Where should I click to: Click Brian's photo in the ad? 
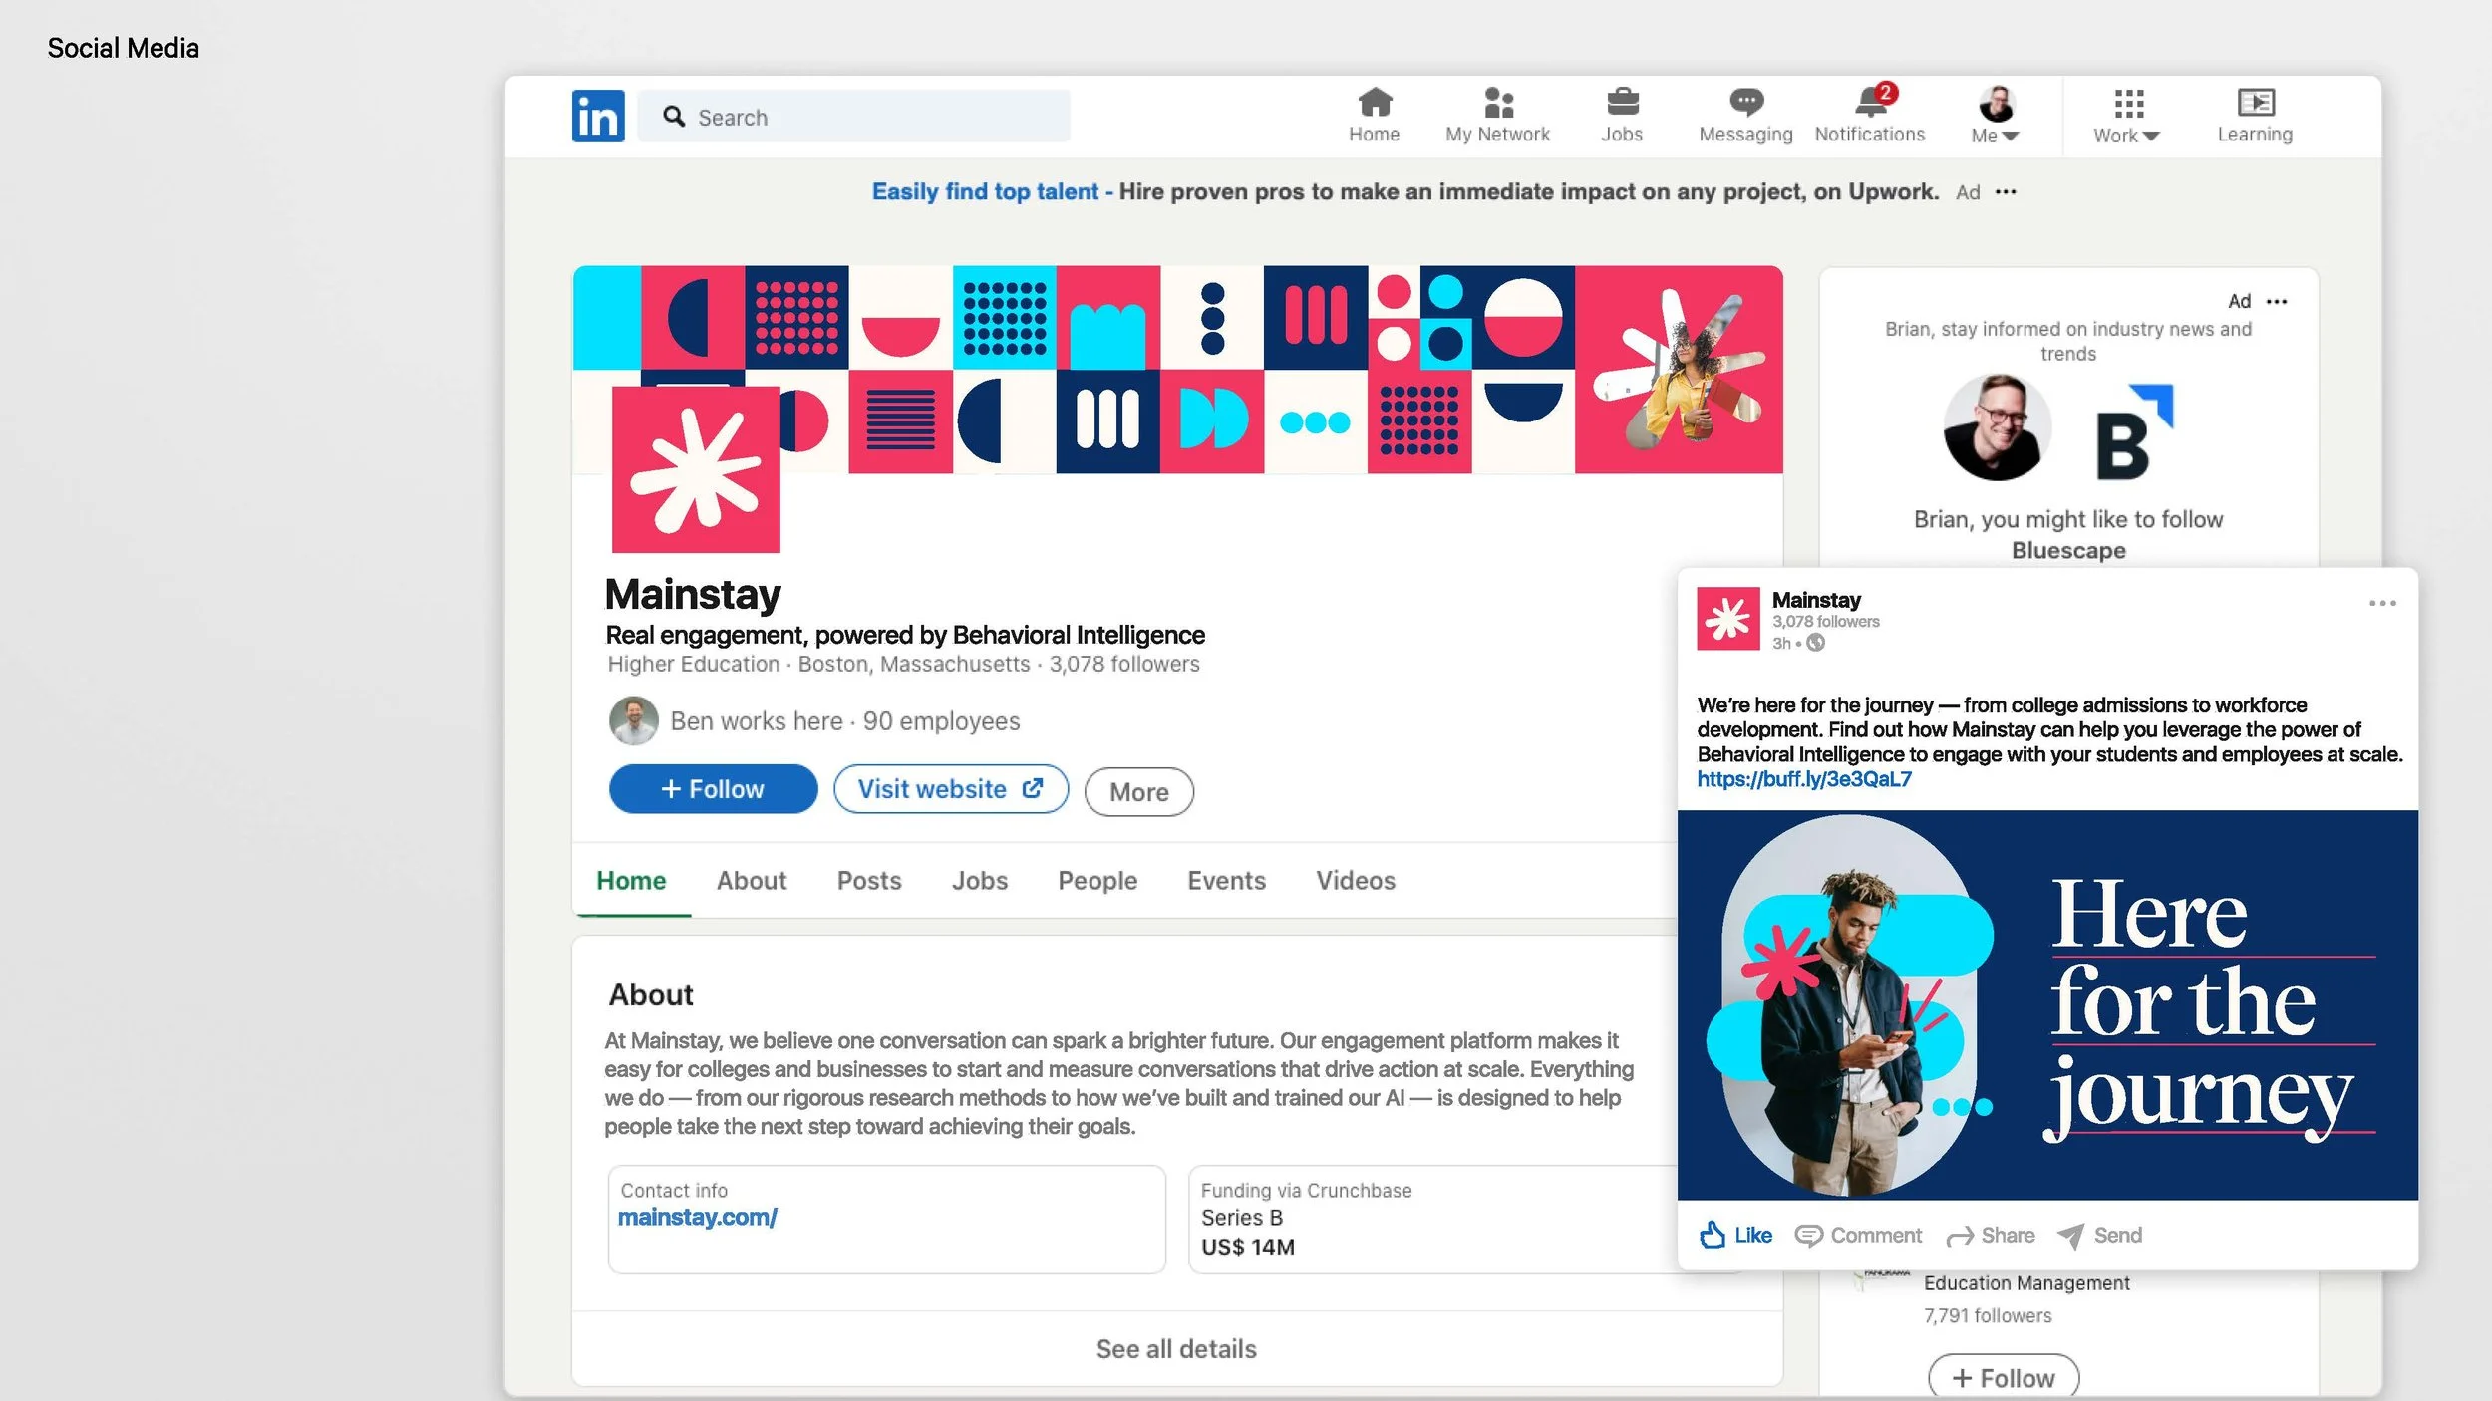tap(1998, 428)
